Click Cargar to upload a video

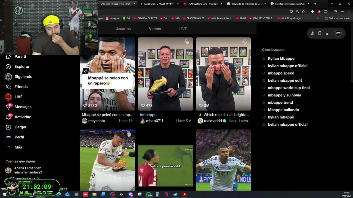point(16,127)
